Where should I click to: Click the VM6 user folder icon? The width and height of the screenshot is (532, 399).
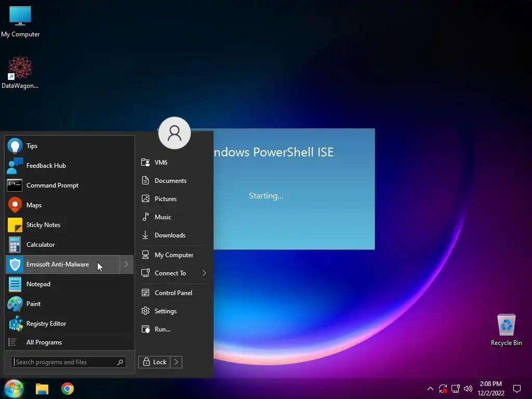pyautogui.click(x=145, y=162)
